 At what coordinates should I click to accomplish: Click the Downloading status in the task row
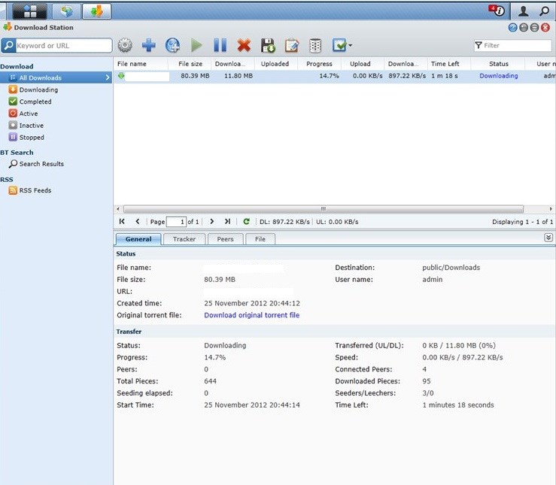click(499, 76)
